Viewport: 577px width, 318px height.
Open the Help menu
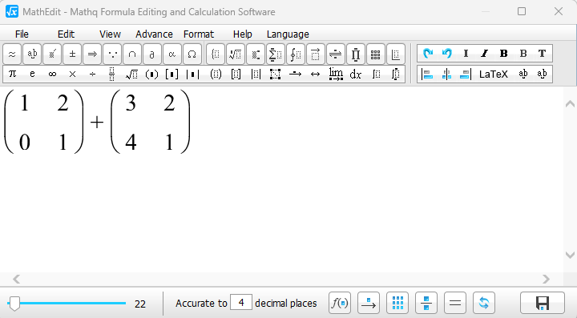243,34
